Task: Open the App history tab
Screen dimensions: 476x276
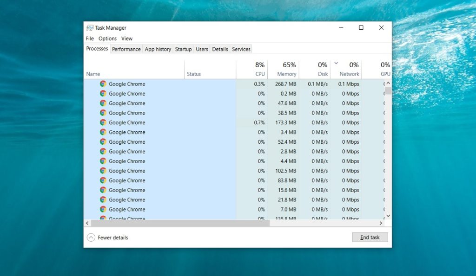Action: click(158, 49)
